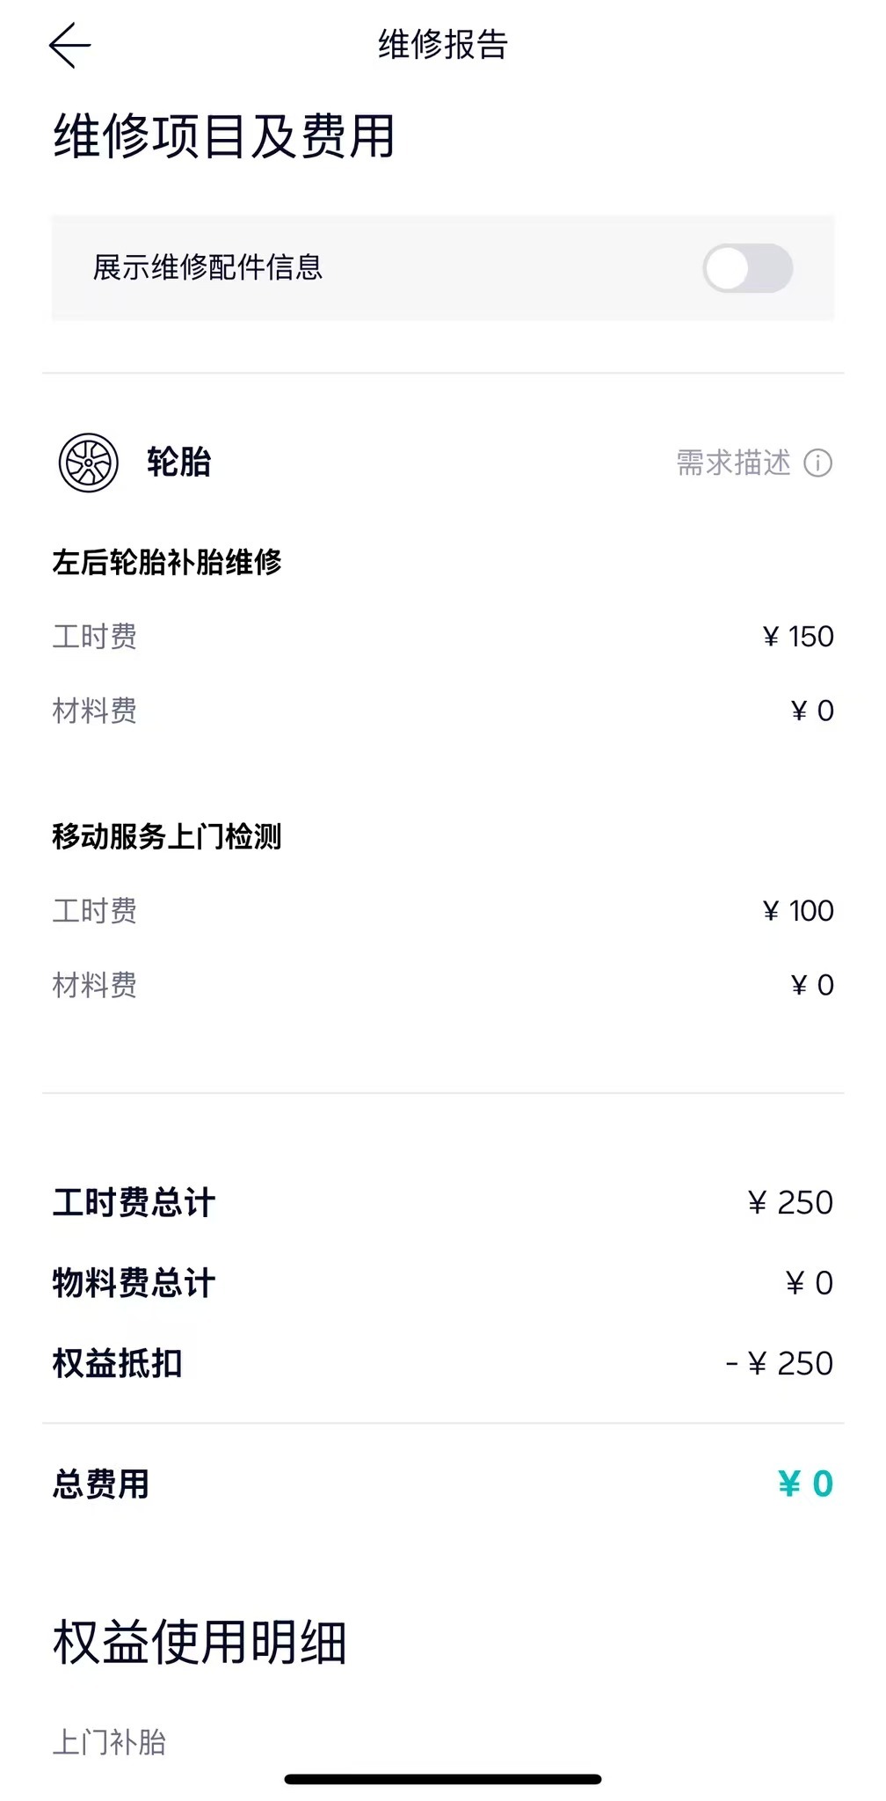Tap the info circle beside 需求描述
Image resolution: width=886 pixels, height=1801 pixels.
(x=817, y=463)
